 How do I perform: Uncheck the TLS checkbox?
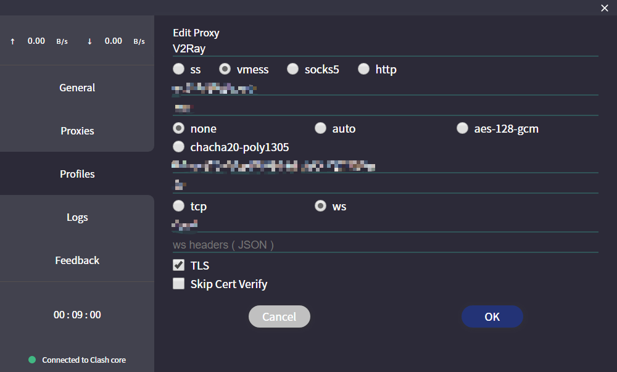(x=179, y=265)
